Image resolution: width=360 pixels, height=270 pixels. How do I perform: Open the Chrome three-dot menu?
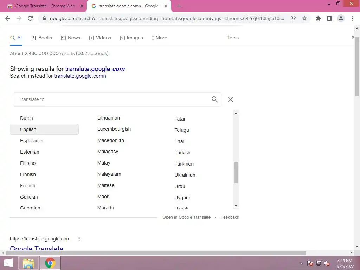click(352, 18)
